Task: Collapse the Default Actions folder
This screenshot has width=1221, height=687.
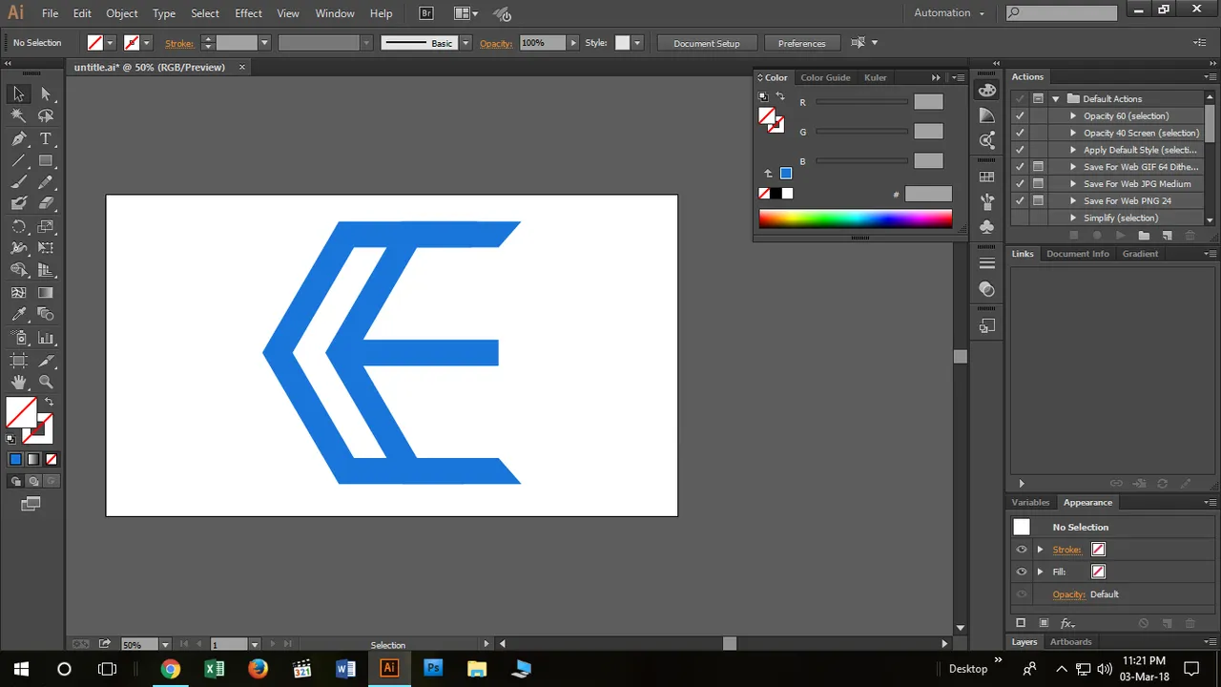Action: (1056, 98)
